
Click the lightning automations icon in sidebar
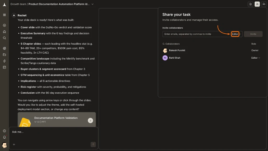tap(4, 61)
